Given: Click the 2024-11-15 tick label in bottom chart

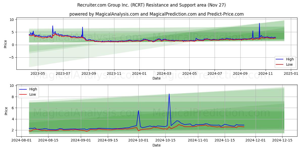Looking at the screenshot, I should [x=225, y=141].
